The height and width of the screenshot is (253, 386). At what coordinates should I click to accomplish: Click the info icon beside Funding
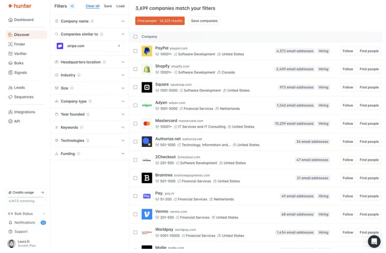pyautogui.click(x=78, y=154)
